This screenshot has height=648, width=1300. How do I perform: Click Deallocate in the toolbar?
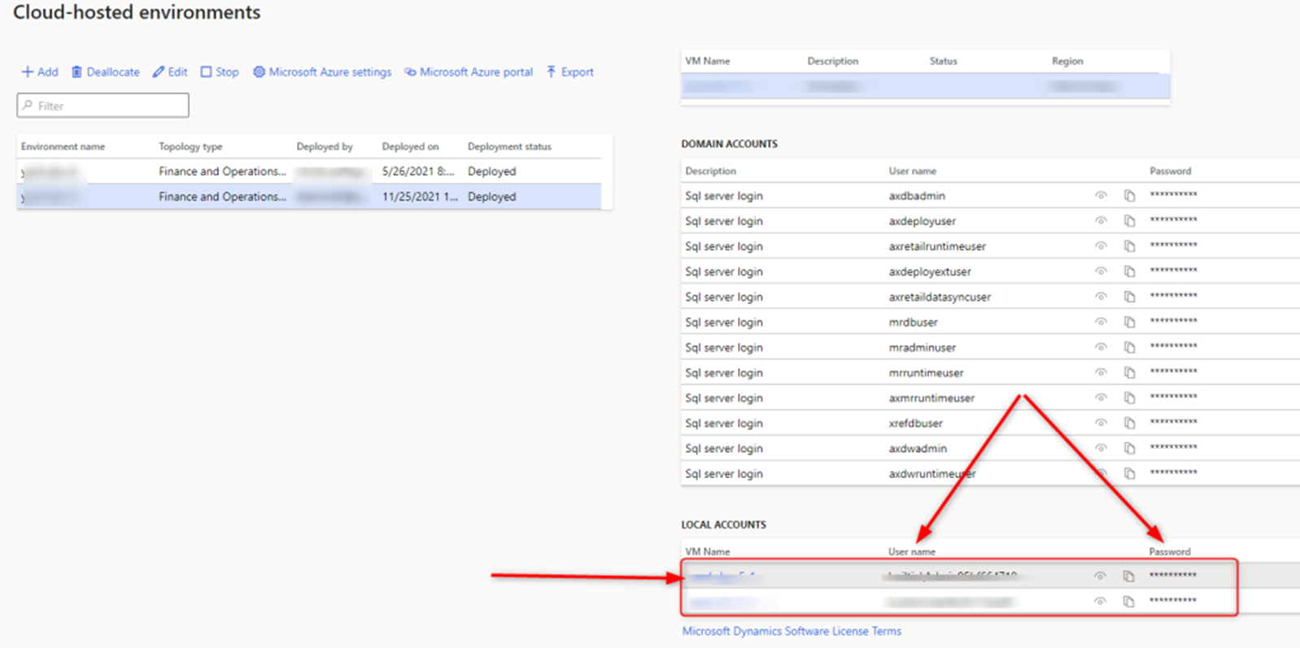(x=106, y=72)
